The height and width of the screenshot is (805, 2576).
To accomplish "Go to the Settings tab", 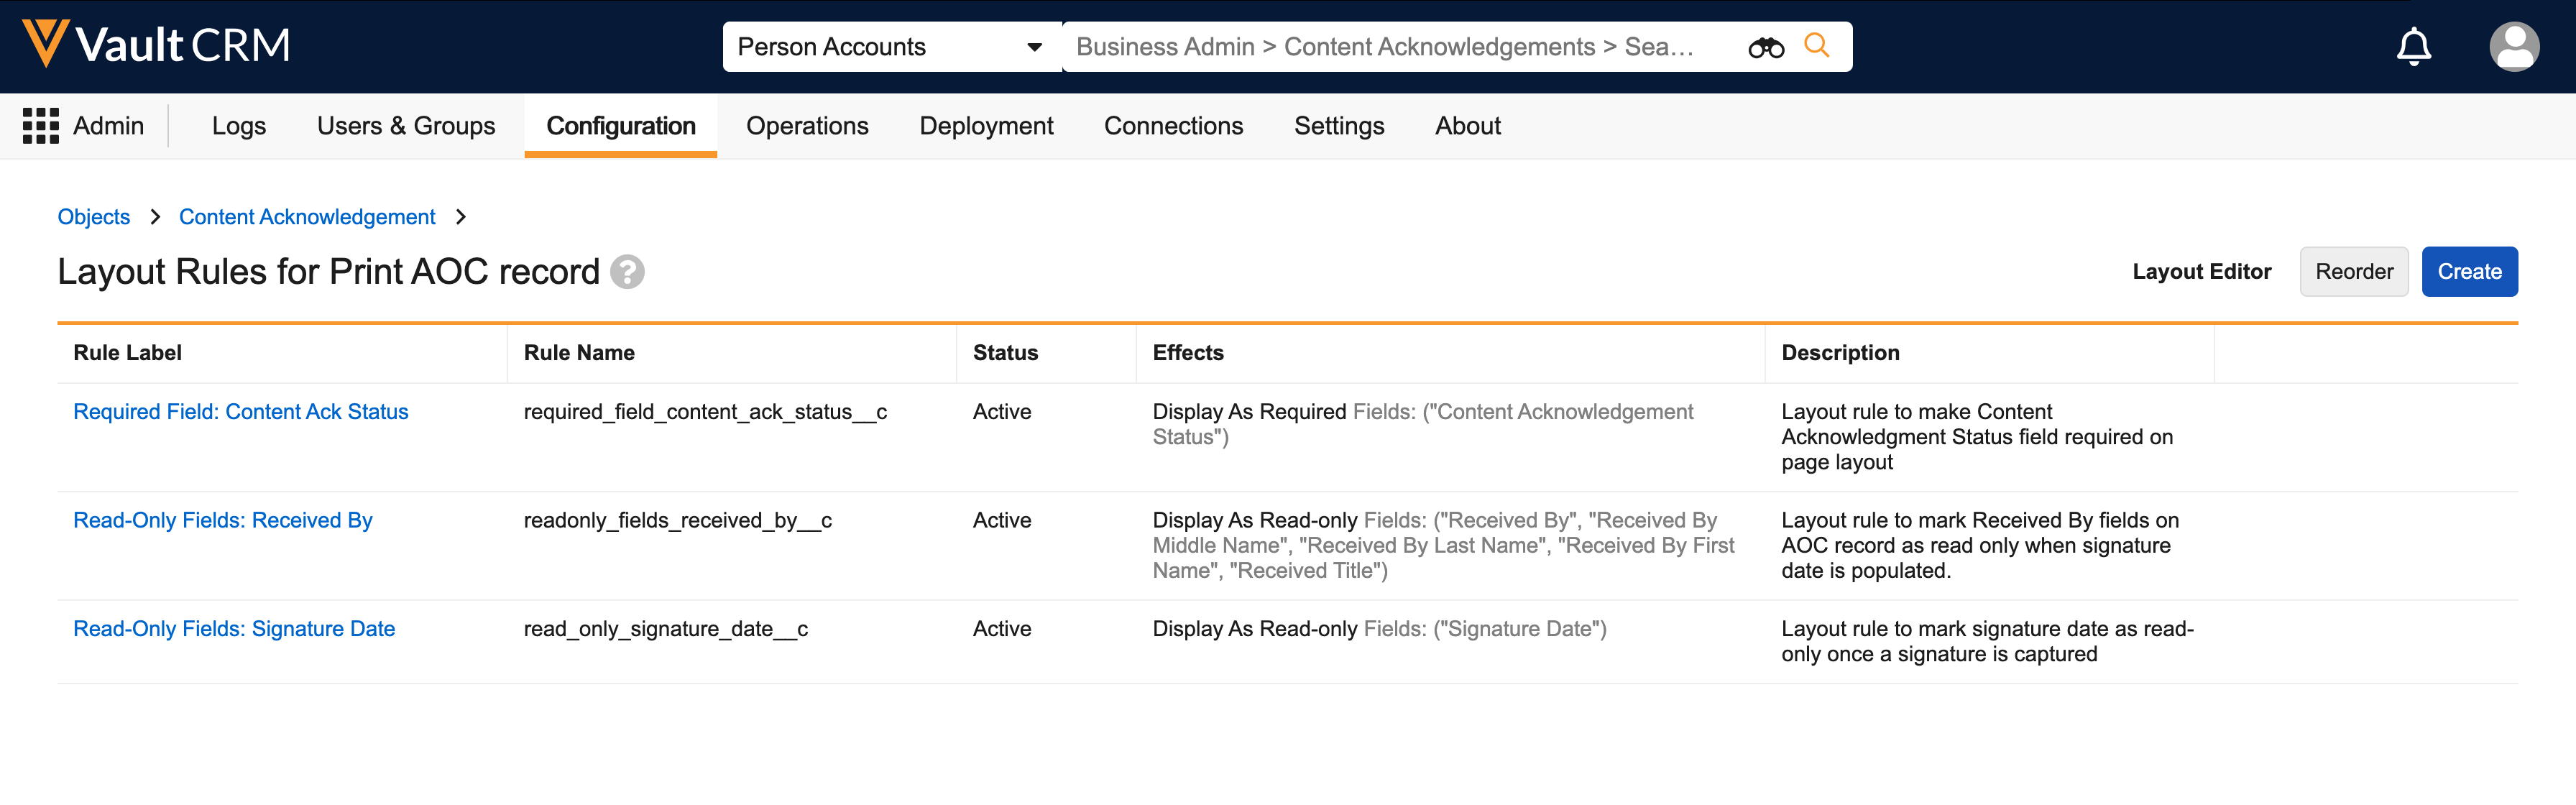I will [1338, 126].
